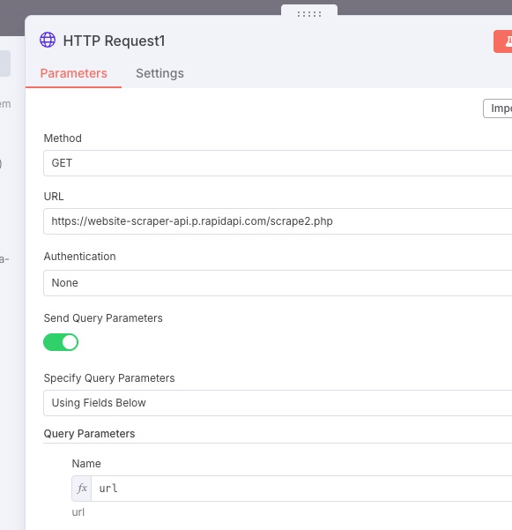Click the Import button

[x=498, y=108]
